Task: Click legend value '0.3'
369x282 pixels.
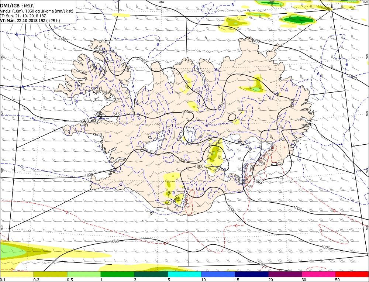Action: coord(36,280)
